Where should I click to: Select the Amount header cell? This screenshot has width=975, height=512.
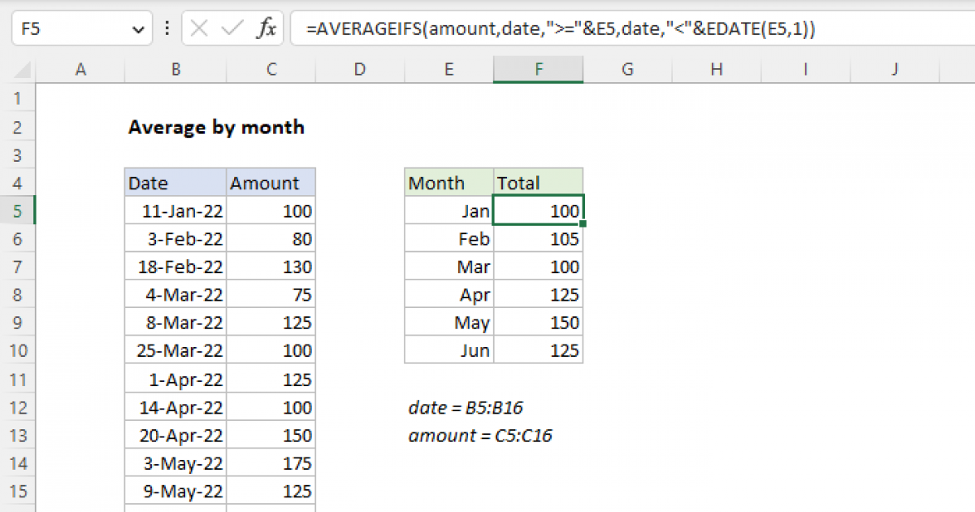[271, 184]
